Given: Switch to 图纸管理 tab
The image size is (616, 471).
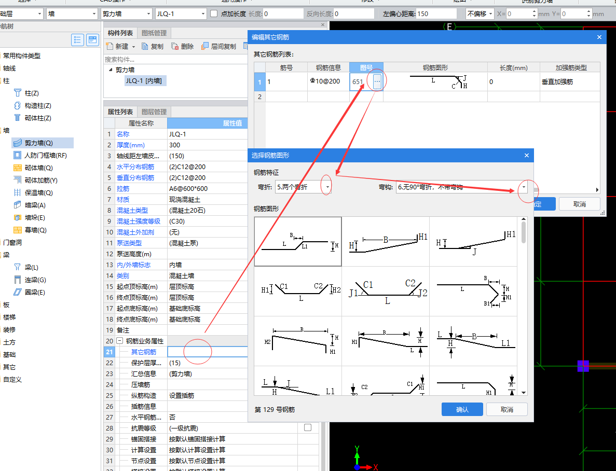Looking at the screenshot, I should tap(154, 33).
